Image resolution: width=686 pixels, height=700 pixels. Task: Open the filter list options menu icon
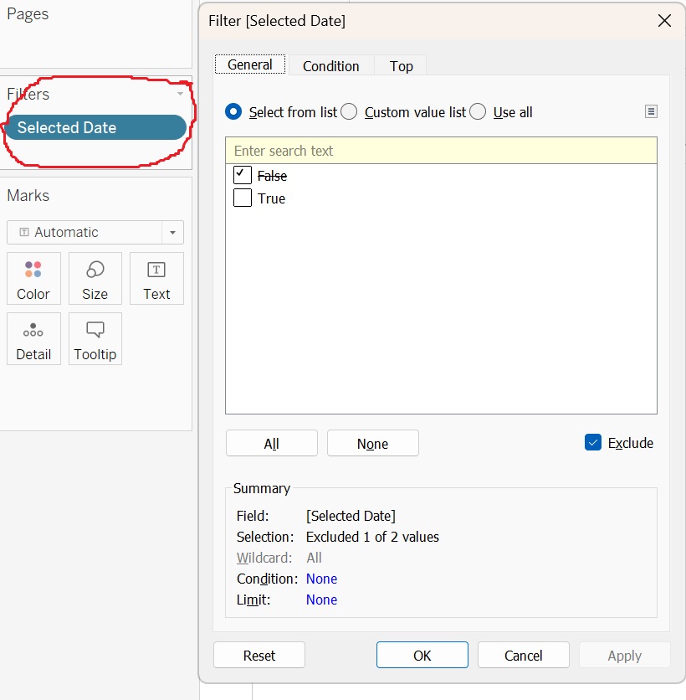(x=652, y=112)
